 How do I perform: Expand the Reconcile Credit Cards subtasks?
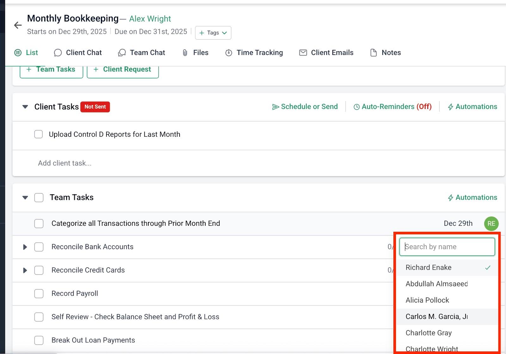[x=25, y=270]
